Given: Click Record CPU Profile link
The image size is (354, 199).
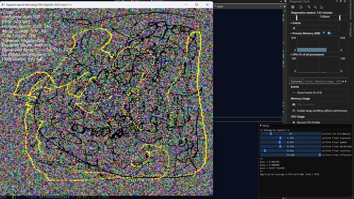Looking at the screenshot, I should [309, 123].
